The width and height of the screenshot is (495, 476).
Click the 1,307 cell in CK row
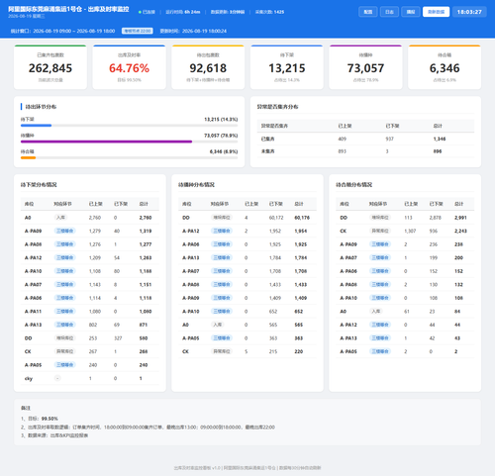pos(410,231)
